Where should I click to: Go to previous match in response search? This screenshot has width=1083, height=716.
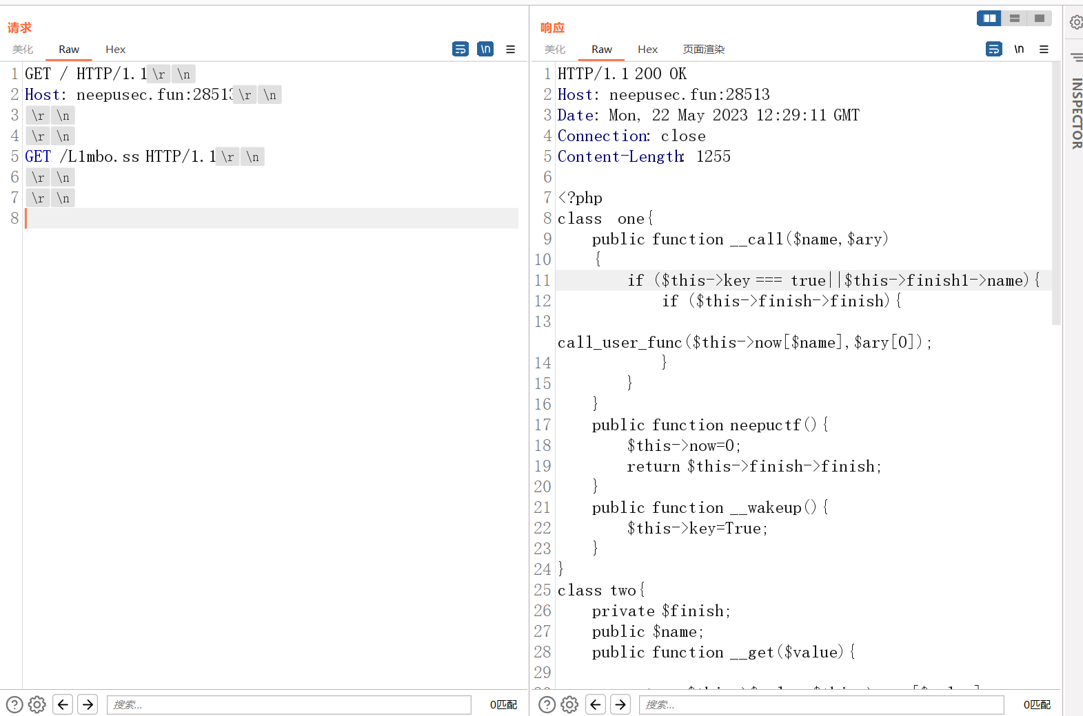click(596, 704)
